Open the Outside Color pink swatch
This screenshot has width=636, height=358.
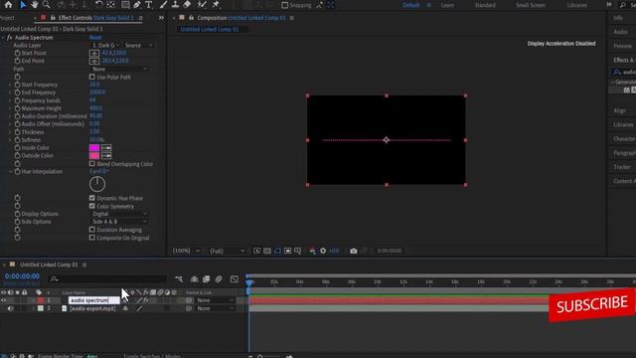(x=94, y=156)
